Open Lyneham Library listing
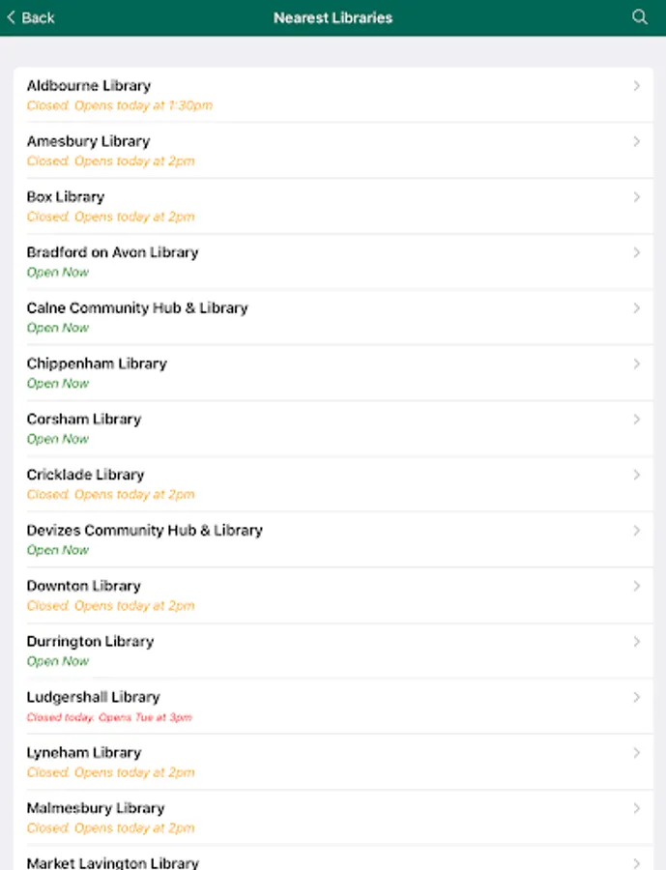Viewport: 666px width, 870px height. point(333,762)
